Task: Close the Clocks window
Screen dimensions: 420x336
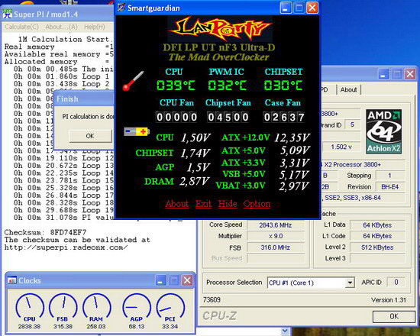Action: (x=187, y=280)
